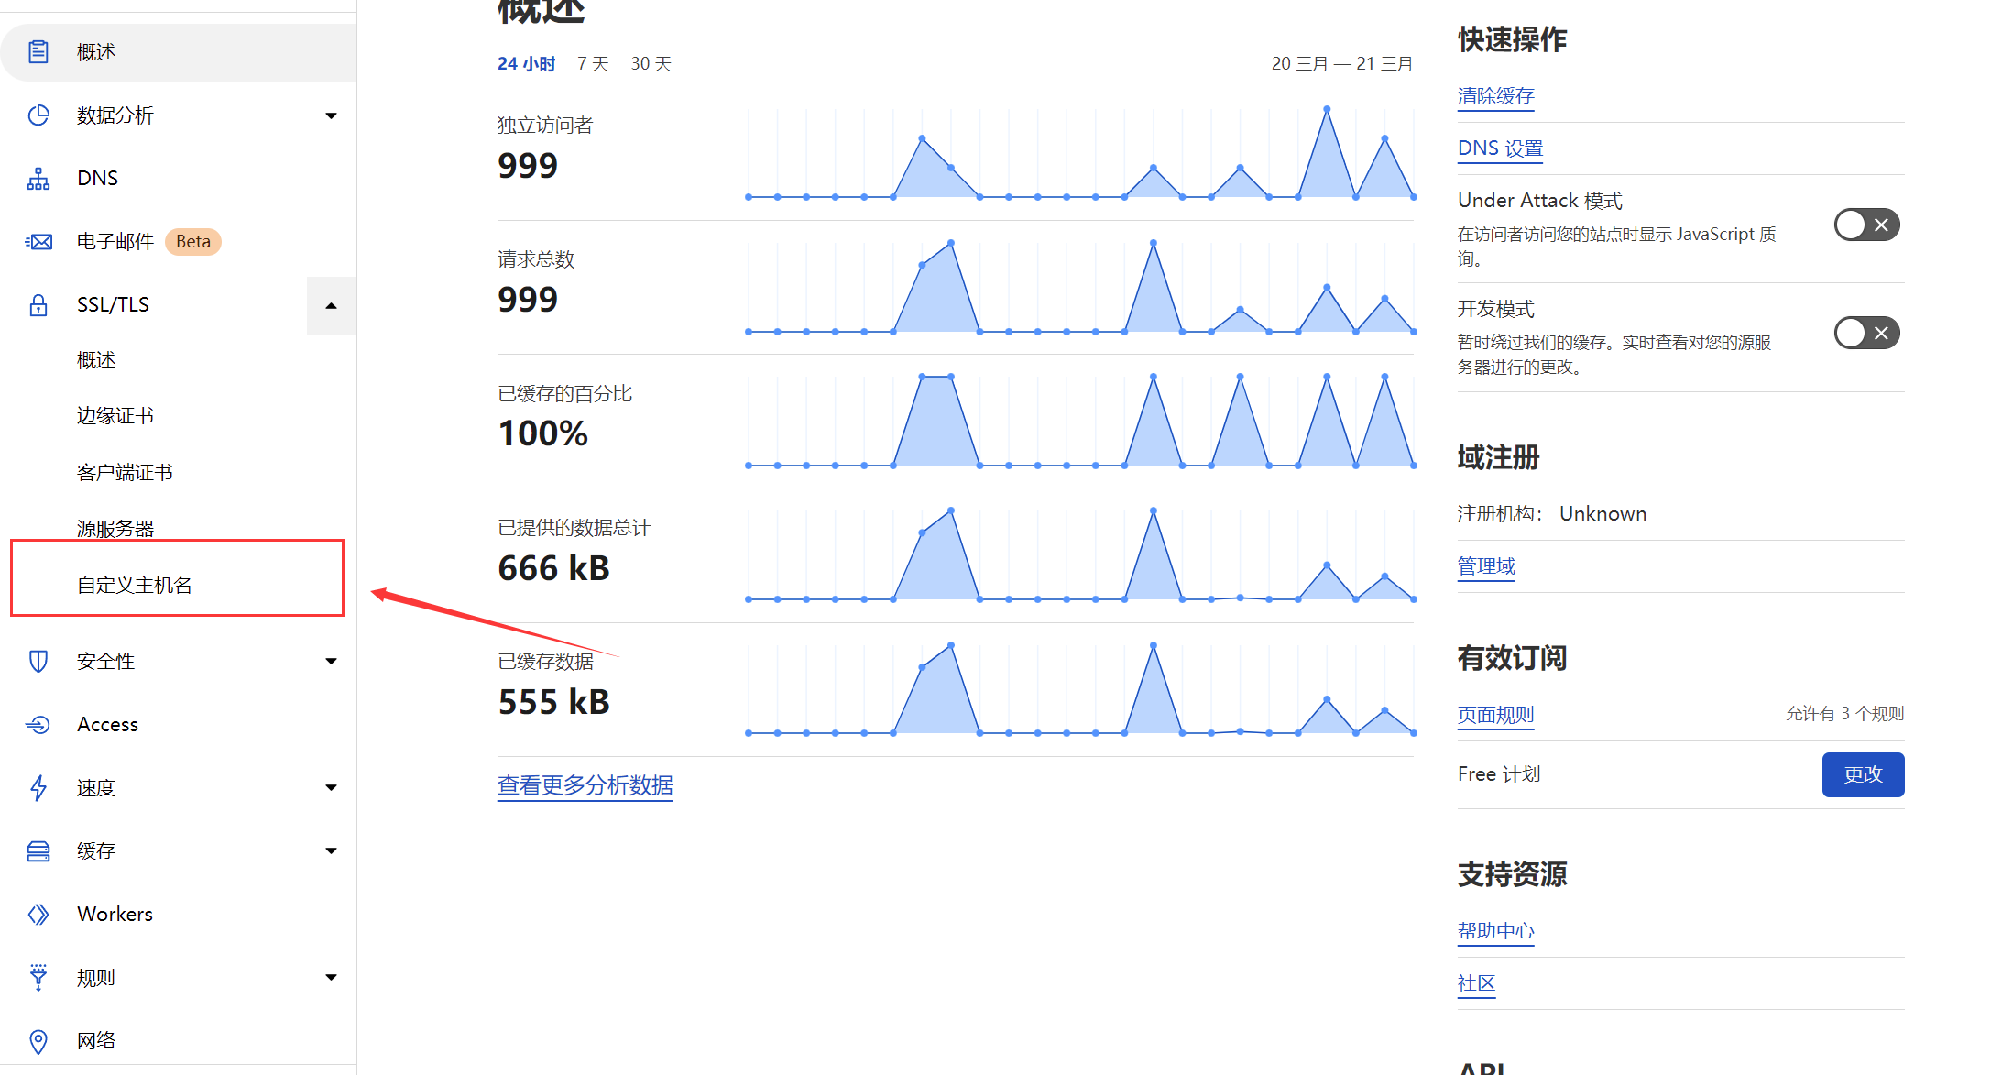Select the 速度 lightning bolt icon

pyautogui.click(x=38, y=787)
